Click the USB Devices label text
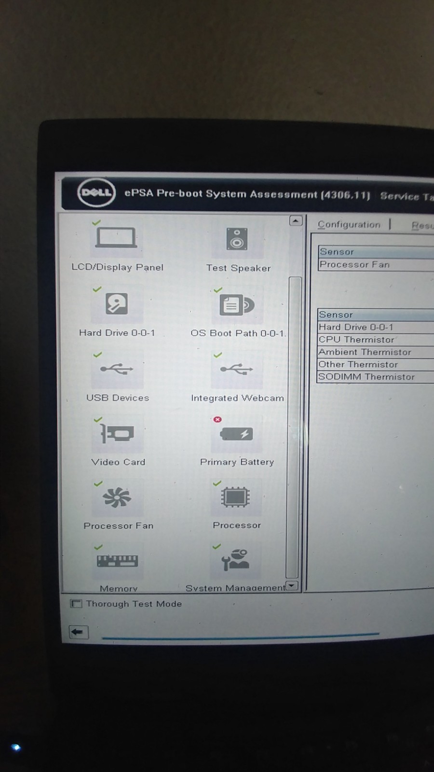The width and height of the screenshot is (434, 772). 118,398
